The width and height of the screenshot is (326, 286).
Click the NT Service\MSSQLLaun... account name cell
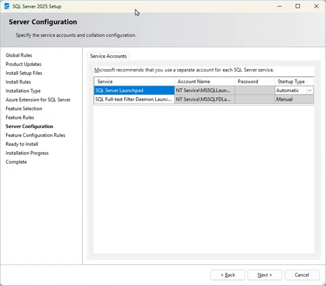click(x=204, y=91)
